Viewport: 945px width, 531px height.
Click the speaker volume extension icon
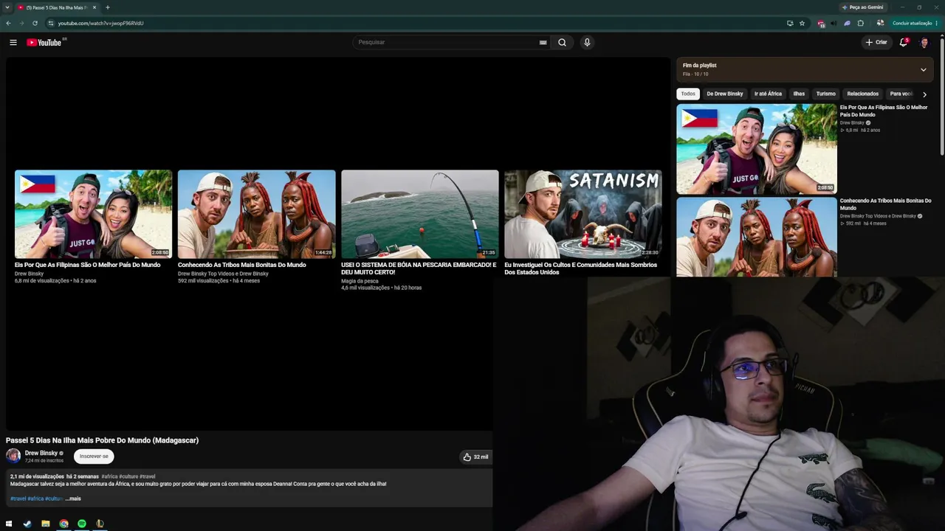[x=834, y=23]
